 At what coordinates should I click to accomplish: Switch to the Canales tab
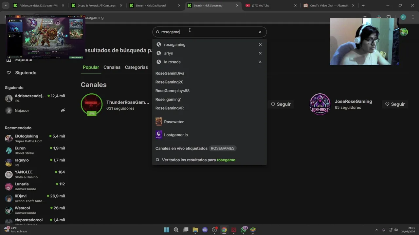point(112,67)
